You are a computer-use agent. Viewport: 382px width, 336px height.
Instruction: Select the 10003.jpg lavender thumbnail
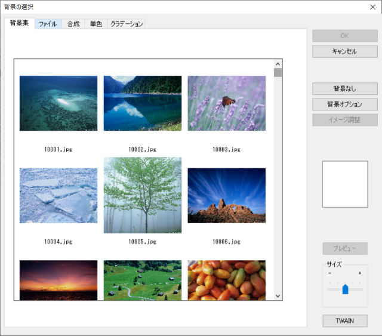point(227,103)
